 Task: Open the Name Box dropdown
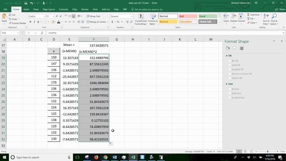click(x=18, y=33)
